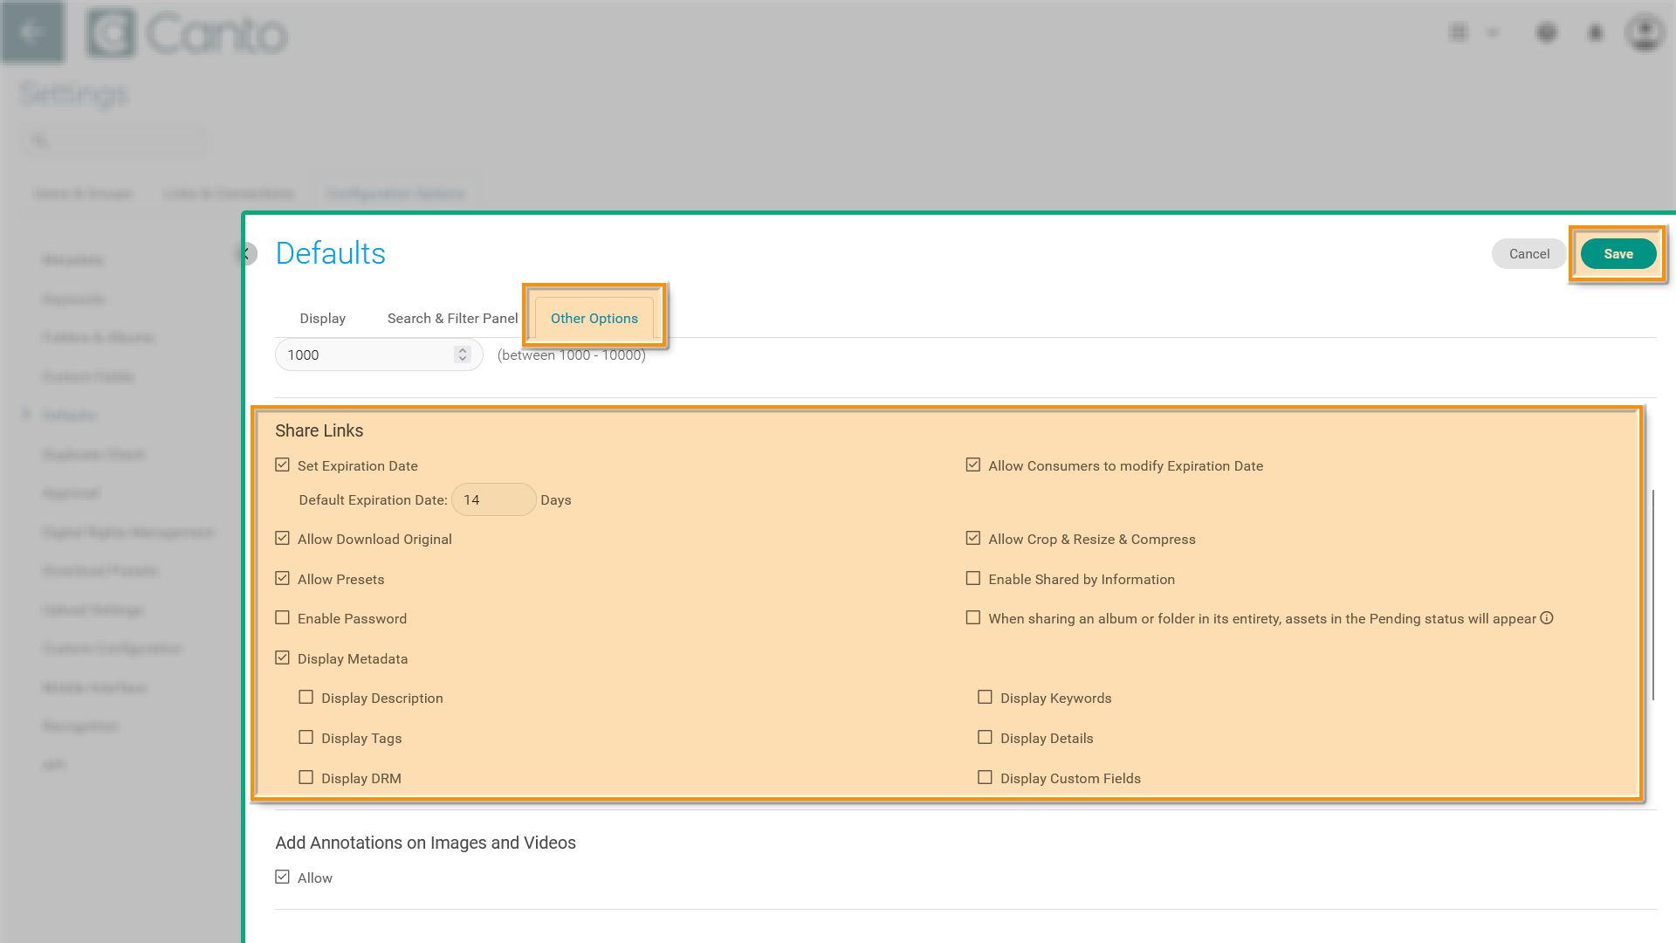Uncheck Allow Download Original
This screenshot has height=943, width=1676.
coord(282,539)
